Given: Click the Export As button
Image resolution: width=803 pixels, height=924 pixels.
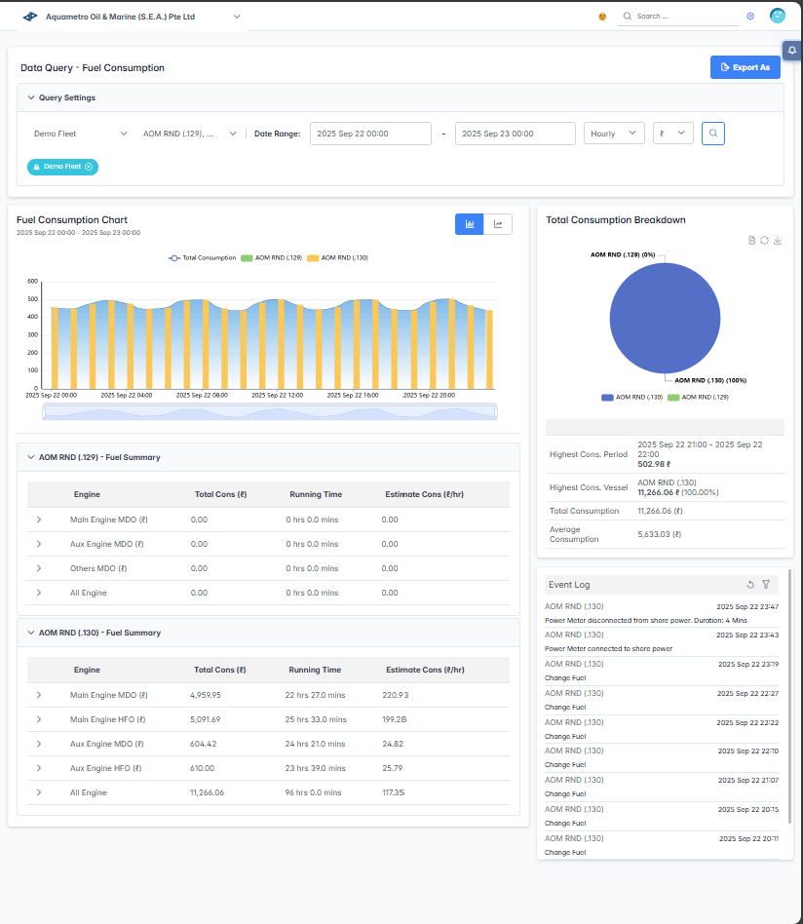Looking at the screenshot, I should pos(745,67).
